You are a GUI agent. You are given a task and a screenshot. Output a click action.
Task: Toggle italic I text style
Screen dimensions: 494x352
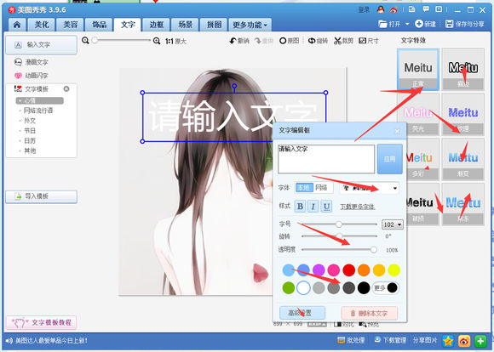pos(313,207)
